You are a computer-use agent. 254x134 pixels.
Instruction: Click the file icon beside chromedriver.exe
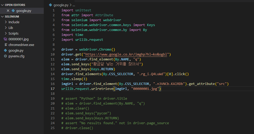(x=6, y=45)
